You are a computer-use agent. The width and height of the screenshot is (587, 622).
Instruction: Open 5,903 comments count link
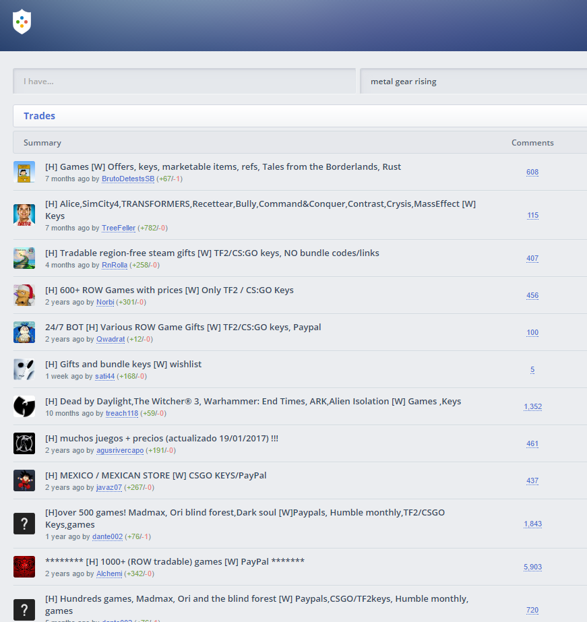point(532,567)
